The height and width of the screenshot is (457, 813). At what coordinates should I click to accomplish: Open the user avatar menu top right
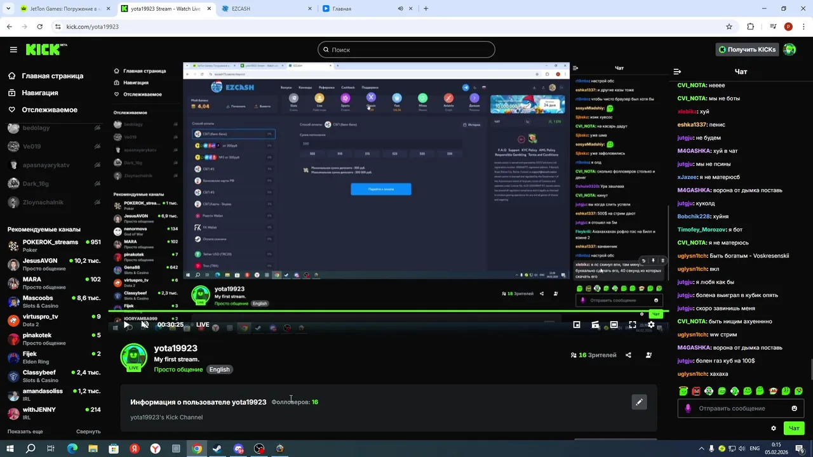[x=789, y=50]
